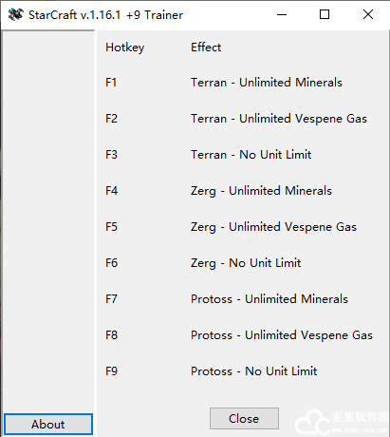Image resolution: width=390 pixels, height=437 pixels.
Task: Click the StarCraft trainer app icon
Action: click(x=16, y=14)
